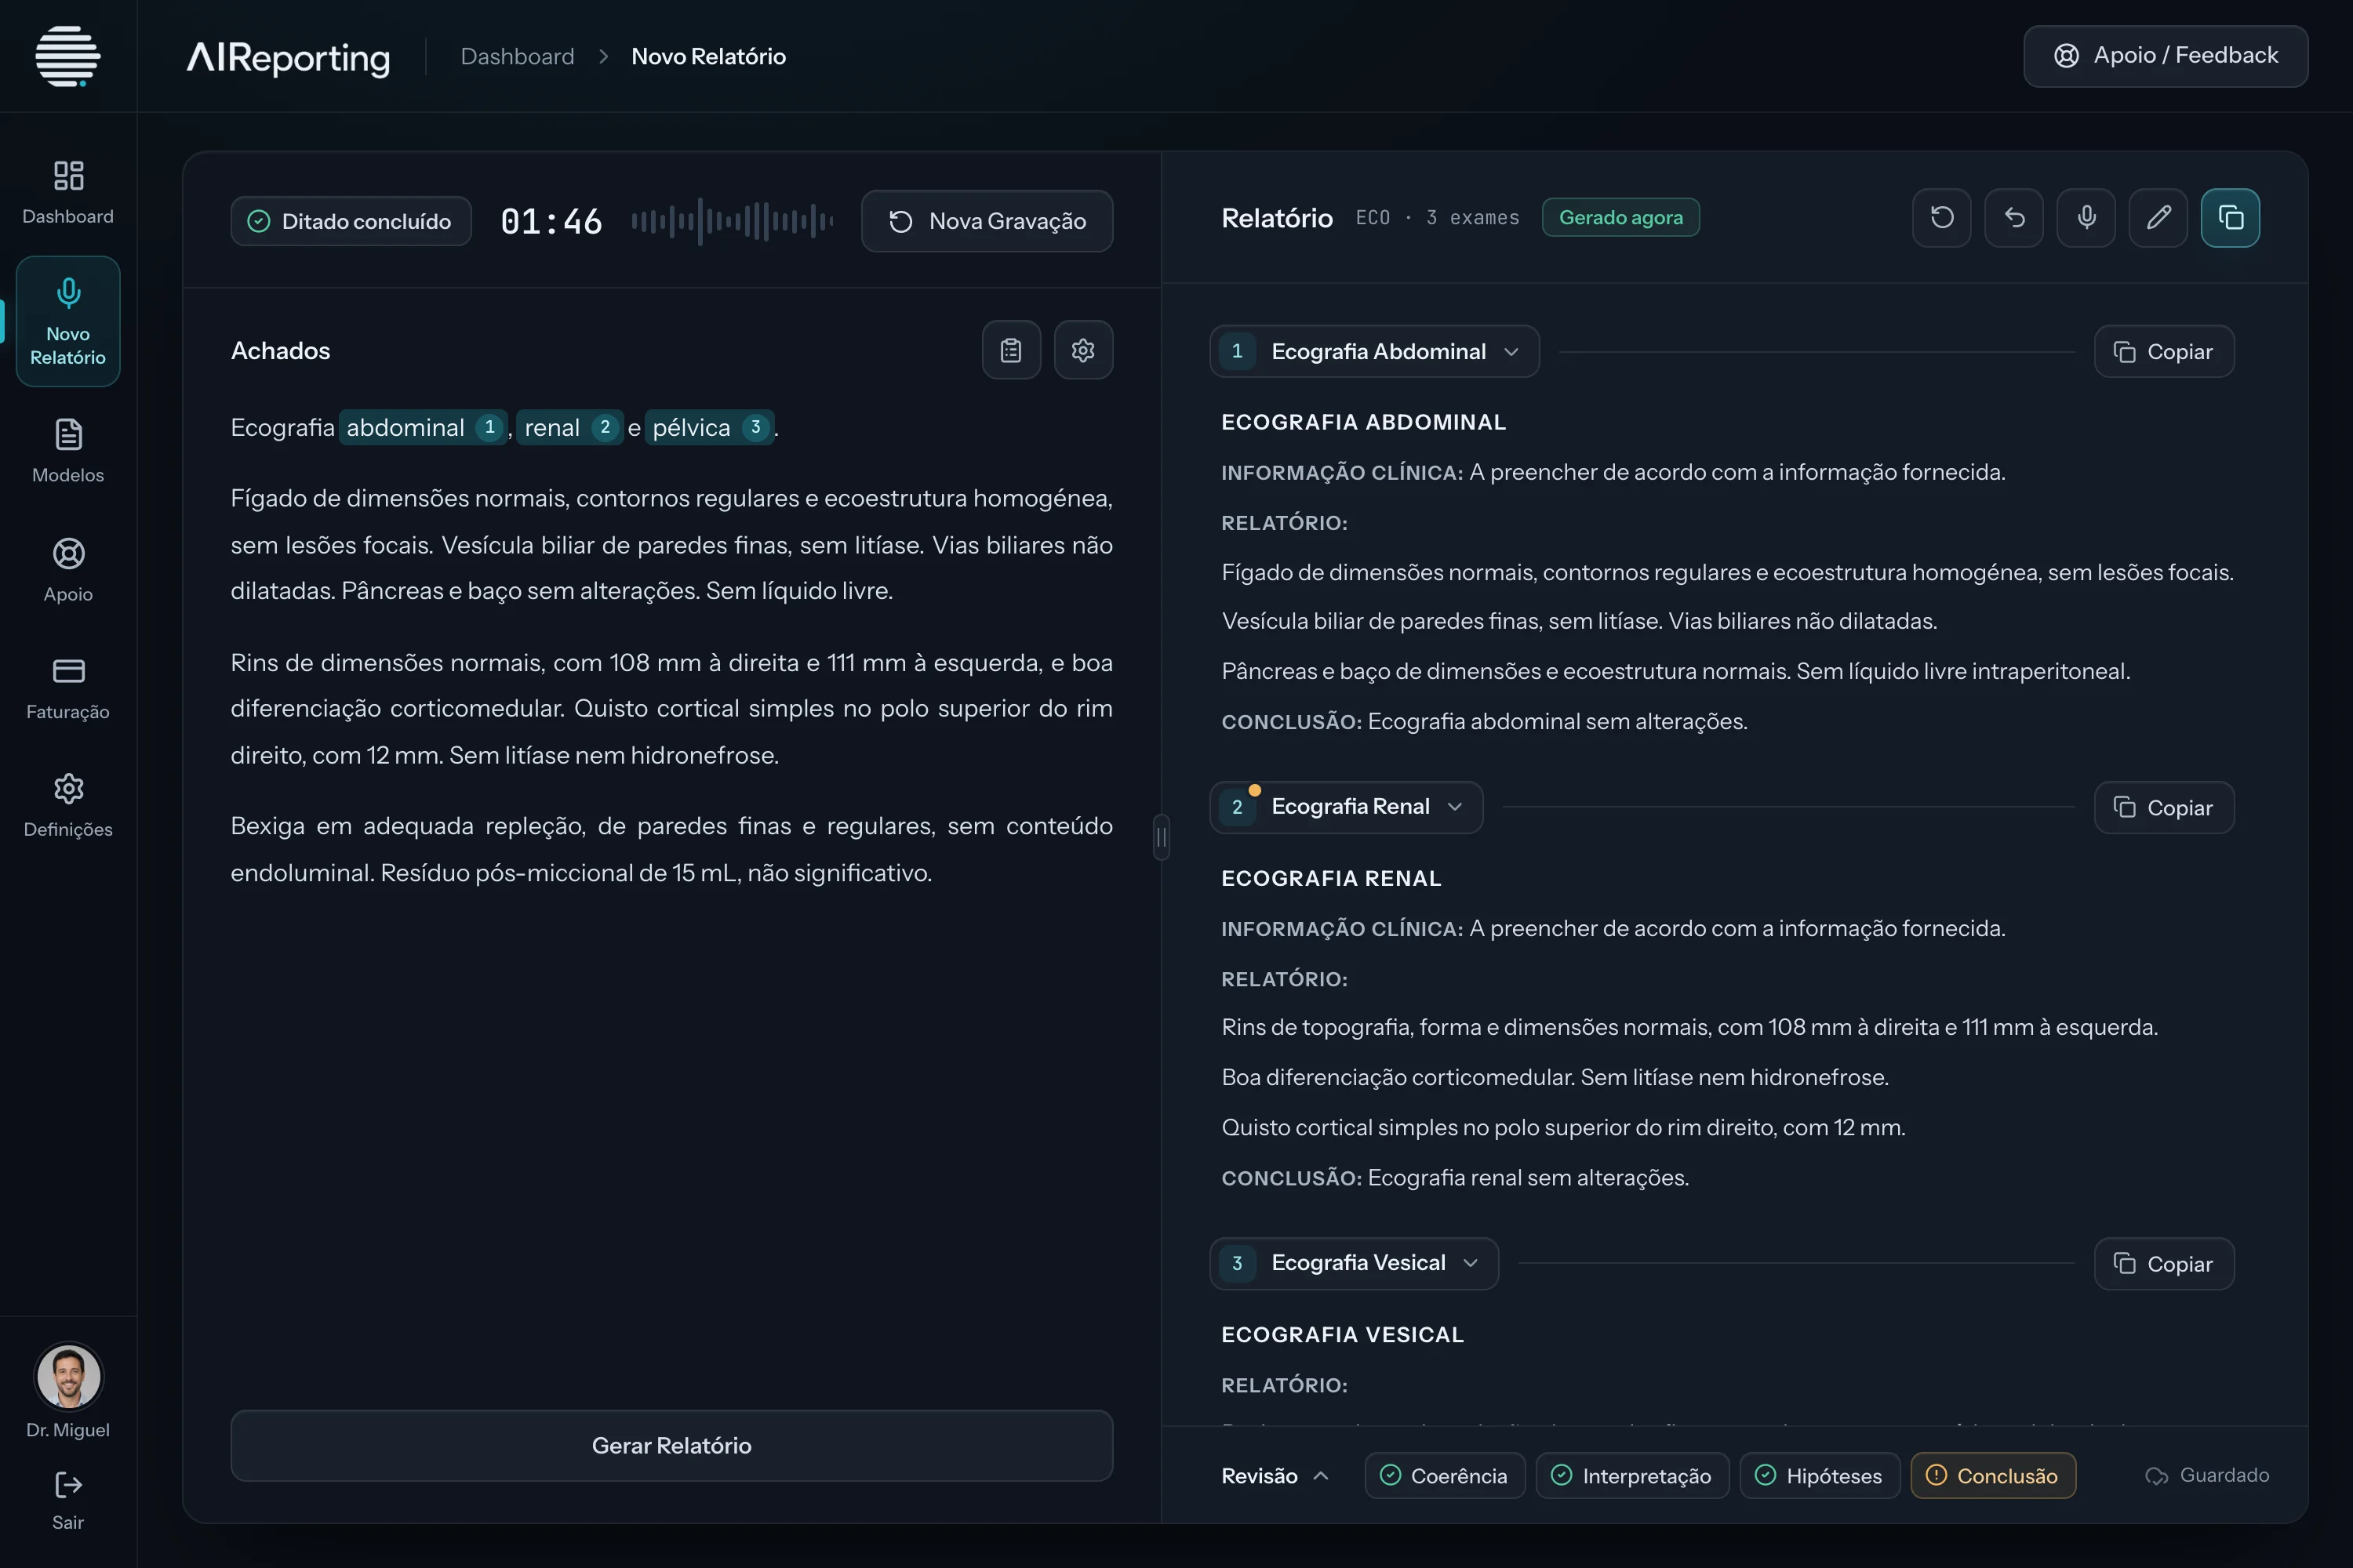2353x1568 pixels.
Task: Open Definições settings in sidebar
Action: tap(68, 806)
